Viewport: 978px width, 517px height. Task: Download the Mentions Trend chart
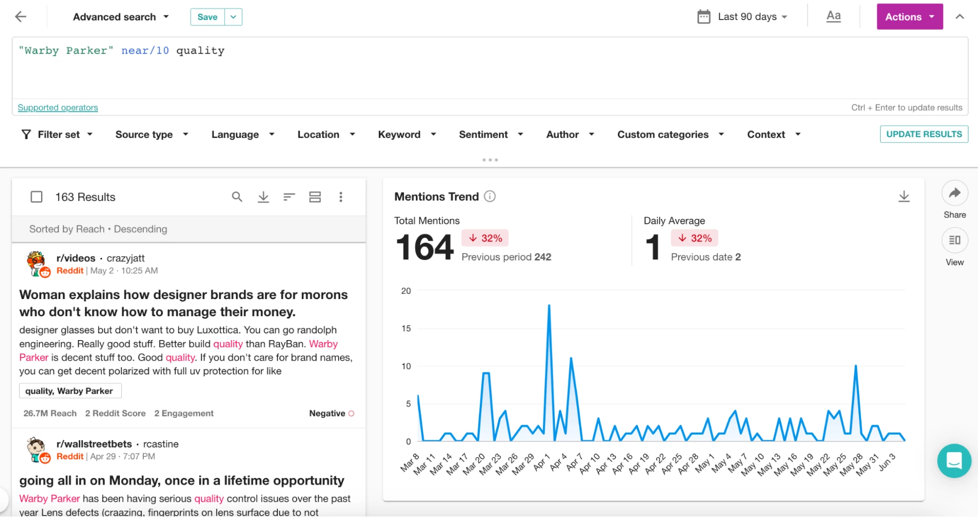coord(904,196)
